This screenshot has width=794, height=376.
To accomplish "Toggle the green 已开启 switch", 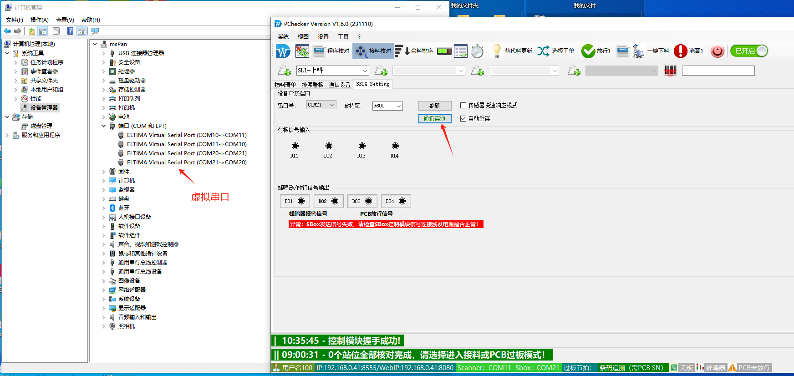I will tap(749, 51).
